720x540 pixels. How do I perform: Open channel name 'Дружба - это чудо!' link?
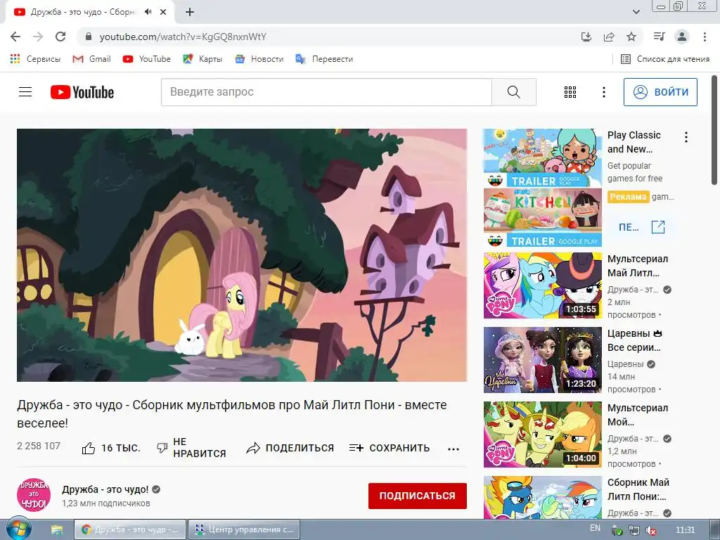coord(105,489)
